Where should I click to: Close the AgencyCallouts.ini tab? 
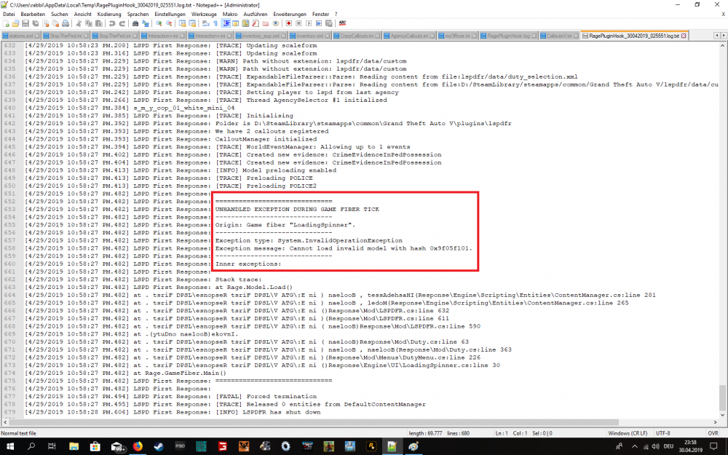(x=432, y=36)
